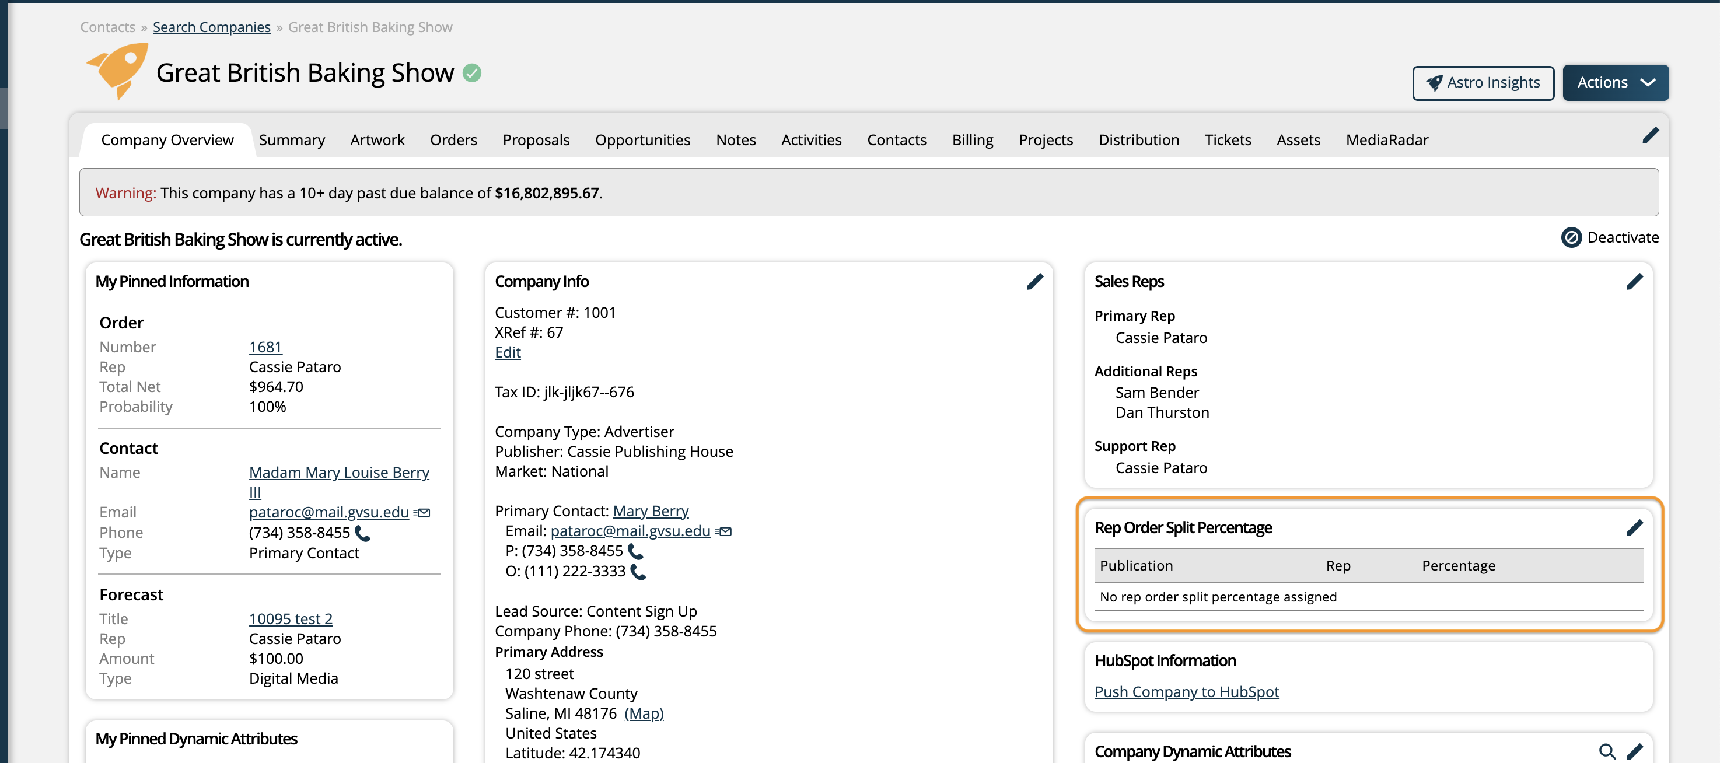Edit Company Dynamic Attributes pencil icon
The width and height of the screenshot is (1720, 763).
tap(1635, 752)
